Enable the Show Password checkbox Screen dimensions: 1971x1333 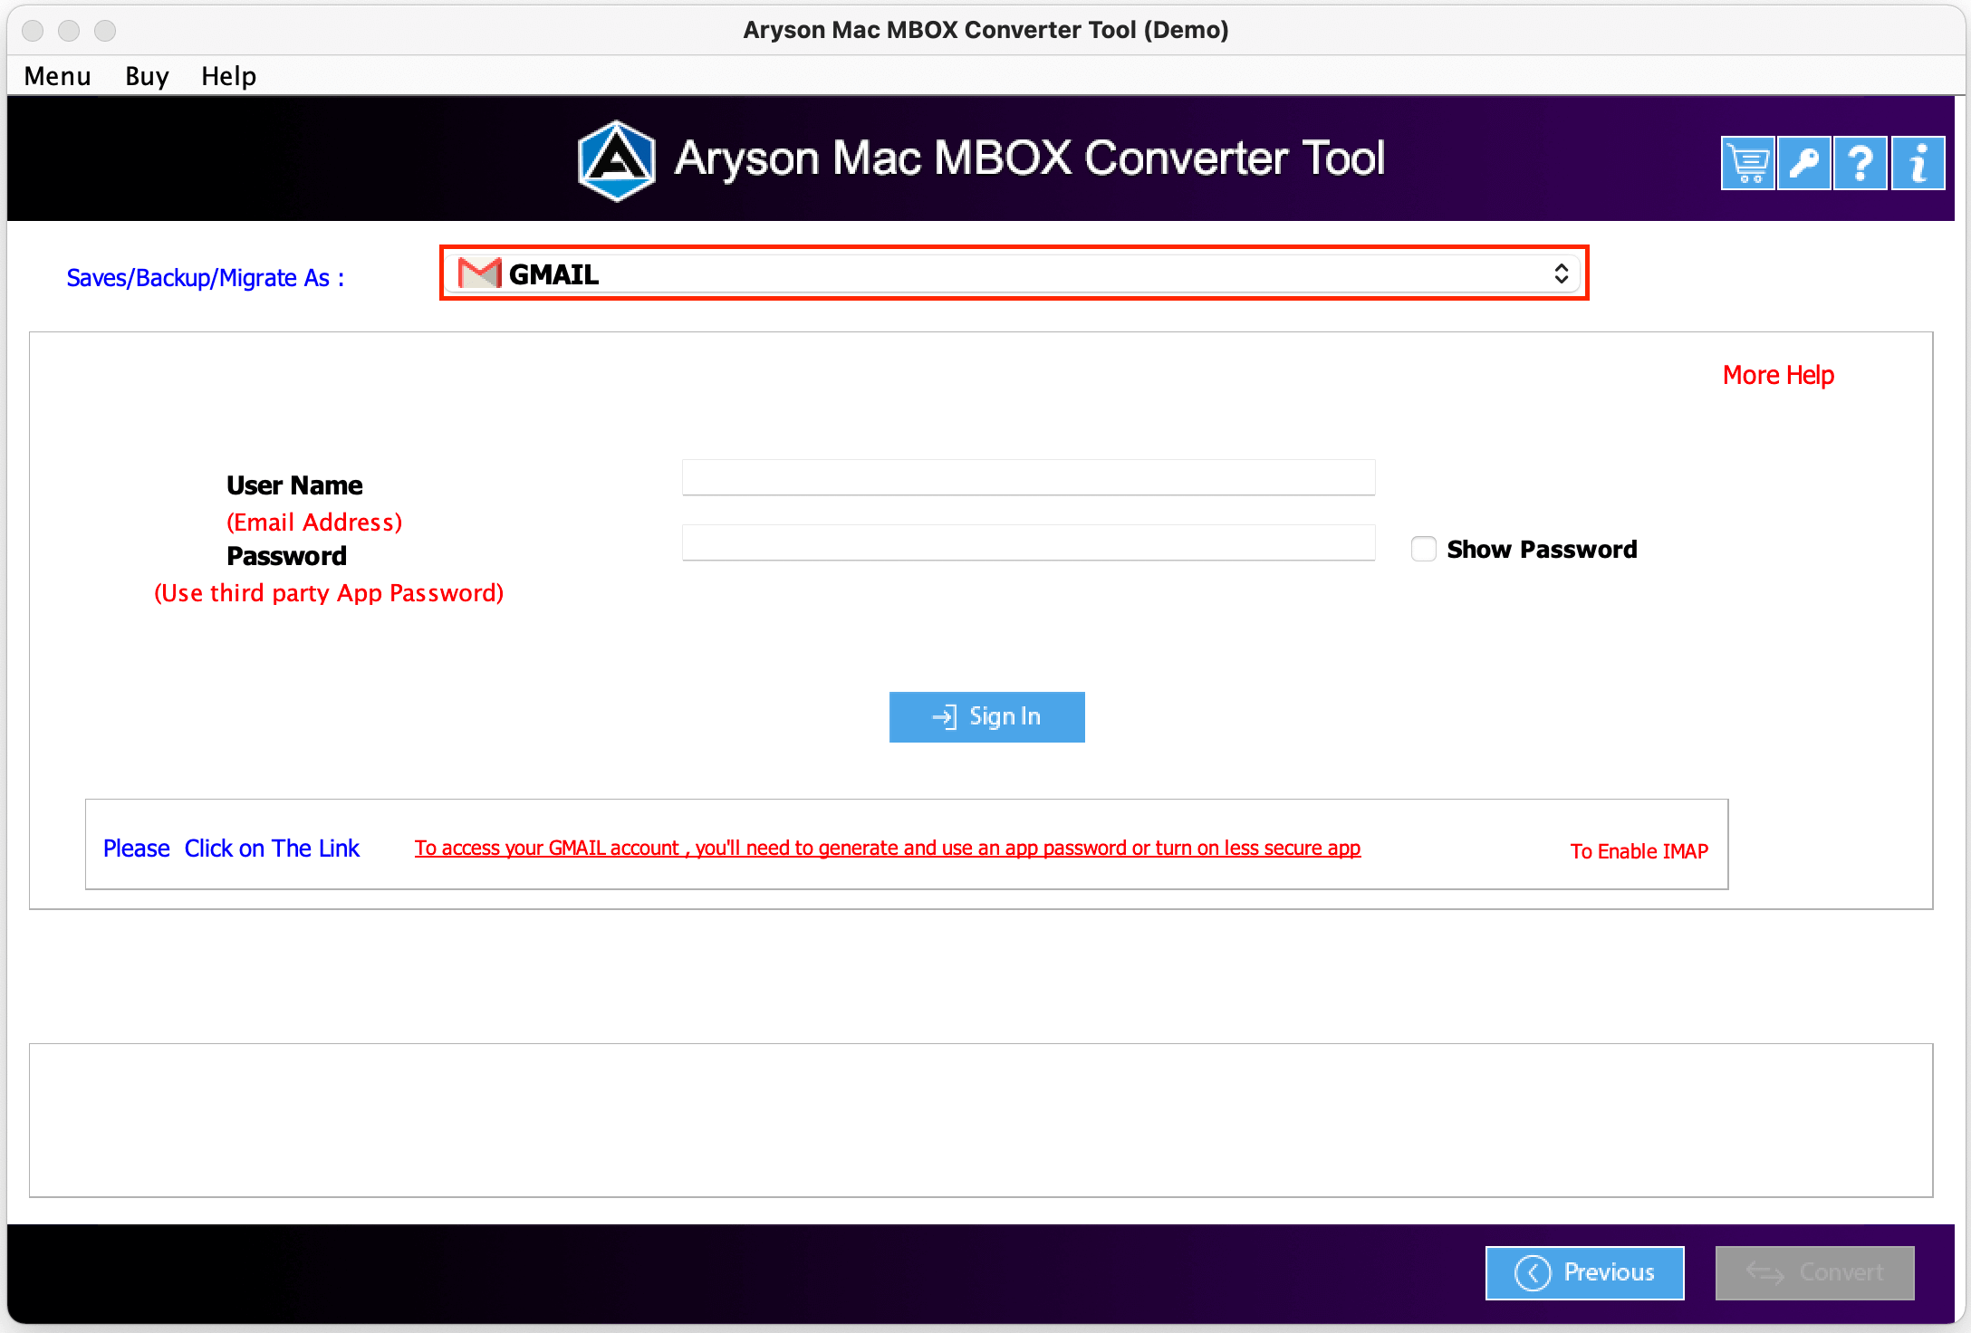point(1423,549)
